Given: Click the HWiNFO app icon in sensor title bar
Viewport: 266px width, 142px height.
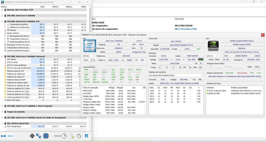Looking at the screenshot, I should coord(3,2).
